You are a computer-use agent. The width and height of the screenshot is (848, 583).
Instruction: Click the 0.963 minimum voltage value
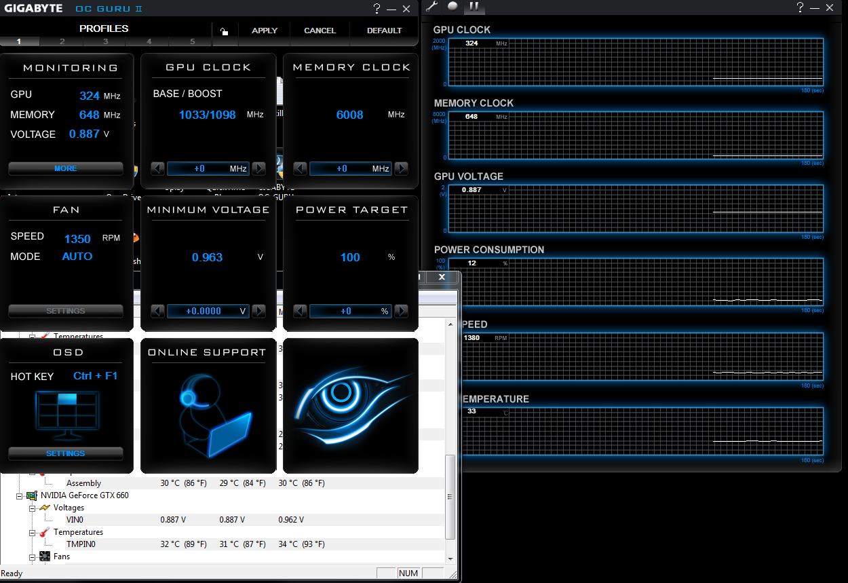[x=208, y=257]
